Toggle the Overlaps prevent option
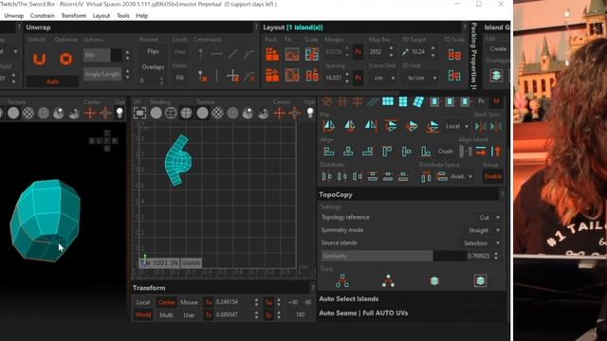Screen dimensions: 607x341 click(153, 67)
